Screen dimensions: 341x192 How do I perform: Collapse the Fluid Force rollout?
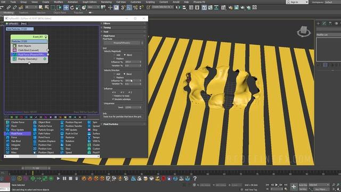pos(123,36)
